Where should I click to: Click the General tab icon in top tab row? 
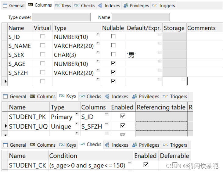pyautogui.click(x=5, y=5)
